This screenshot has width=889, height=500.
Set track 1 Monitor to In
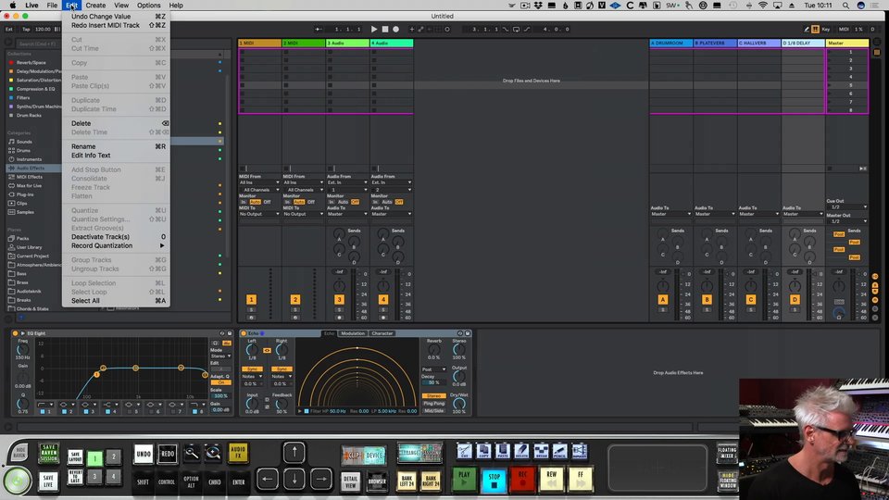coord(244,202)
